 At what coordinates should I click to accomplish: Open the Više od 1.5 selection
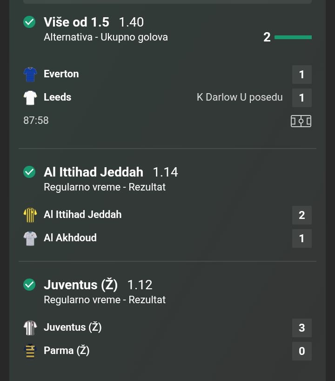pyautogui.click(x=76, y=22)
